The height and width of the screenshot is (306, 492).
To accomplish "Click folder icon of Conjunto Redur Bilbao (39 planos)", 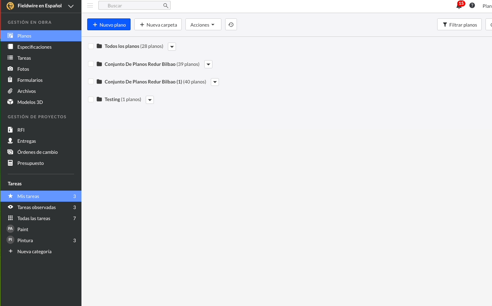I will (99, 64).
